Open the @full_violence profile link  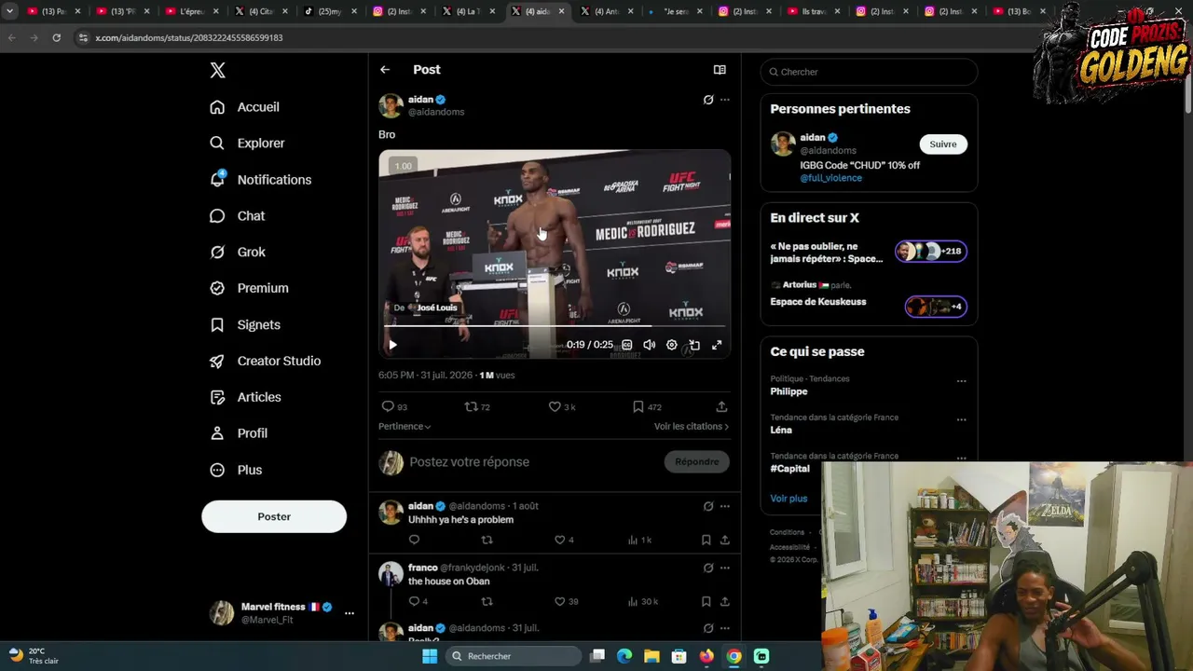pos(830,178)
